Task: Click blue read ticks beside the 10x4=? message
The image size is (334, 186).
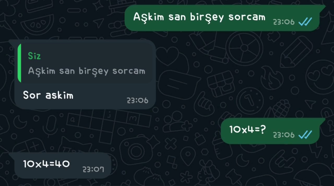Action: click(x=305, y=135)
